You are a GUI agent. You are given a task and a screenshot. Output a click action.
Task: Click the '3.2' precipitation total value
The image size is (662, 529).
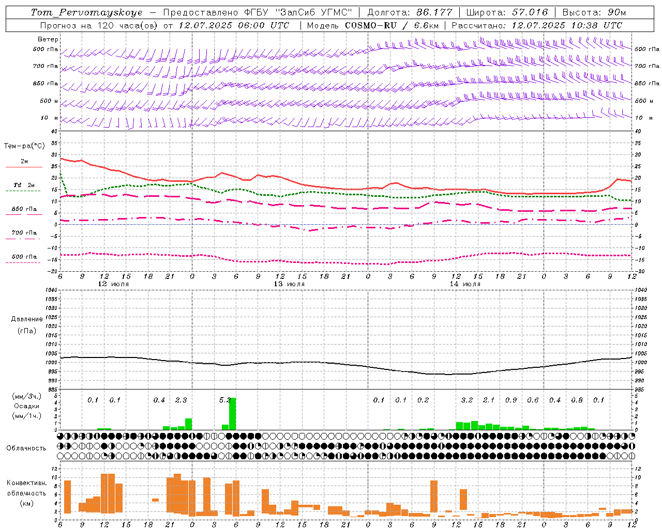(x=467, y=400)
